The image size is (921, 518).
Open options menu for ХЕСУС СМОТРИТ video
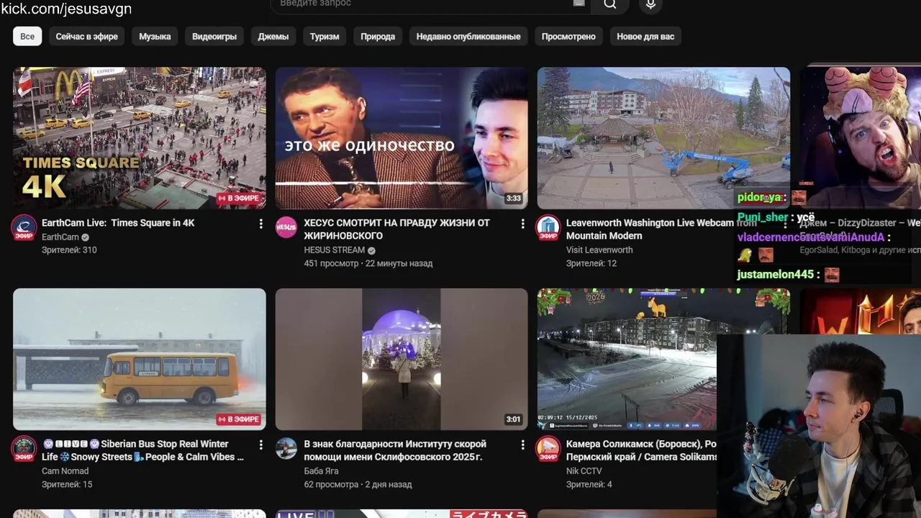click(x=523, y=224)
